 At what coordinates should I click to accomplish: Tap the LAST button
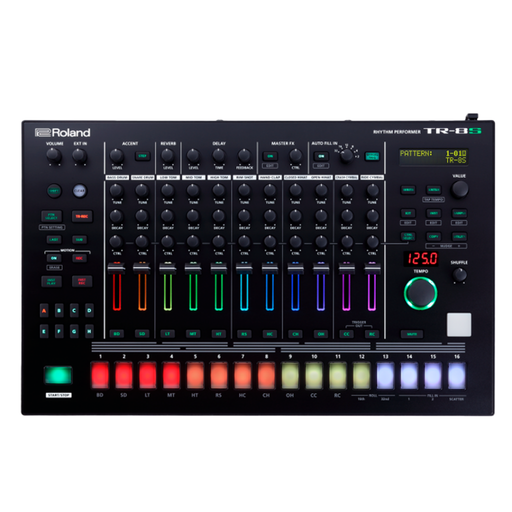pyautogui.click(x=53, y=239)
